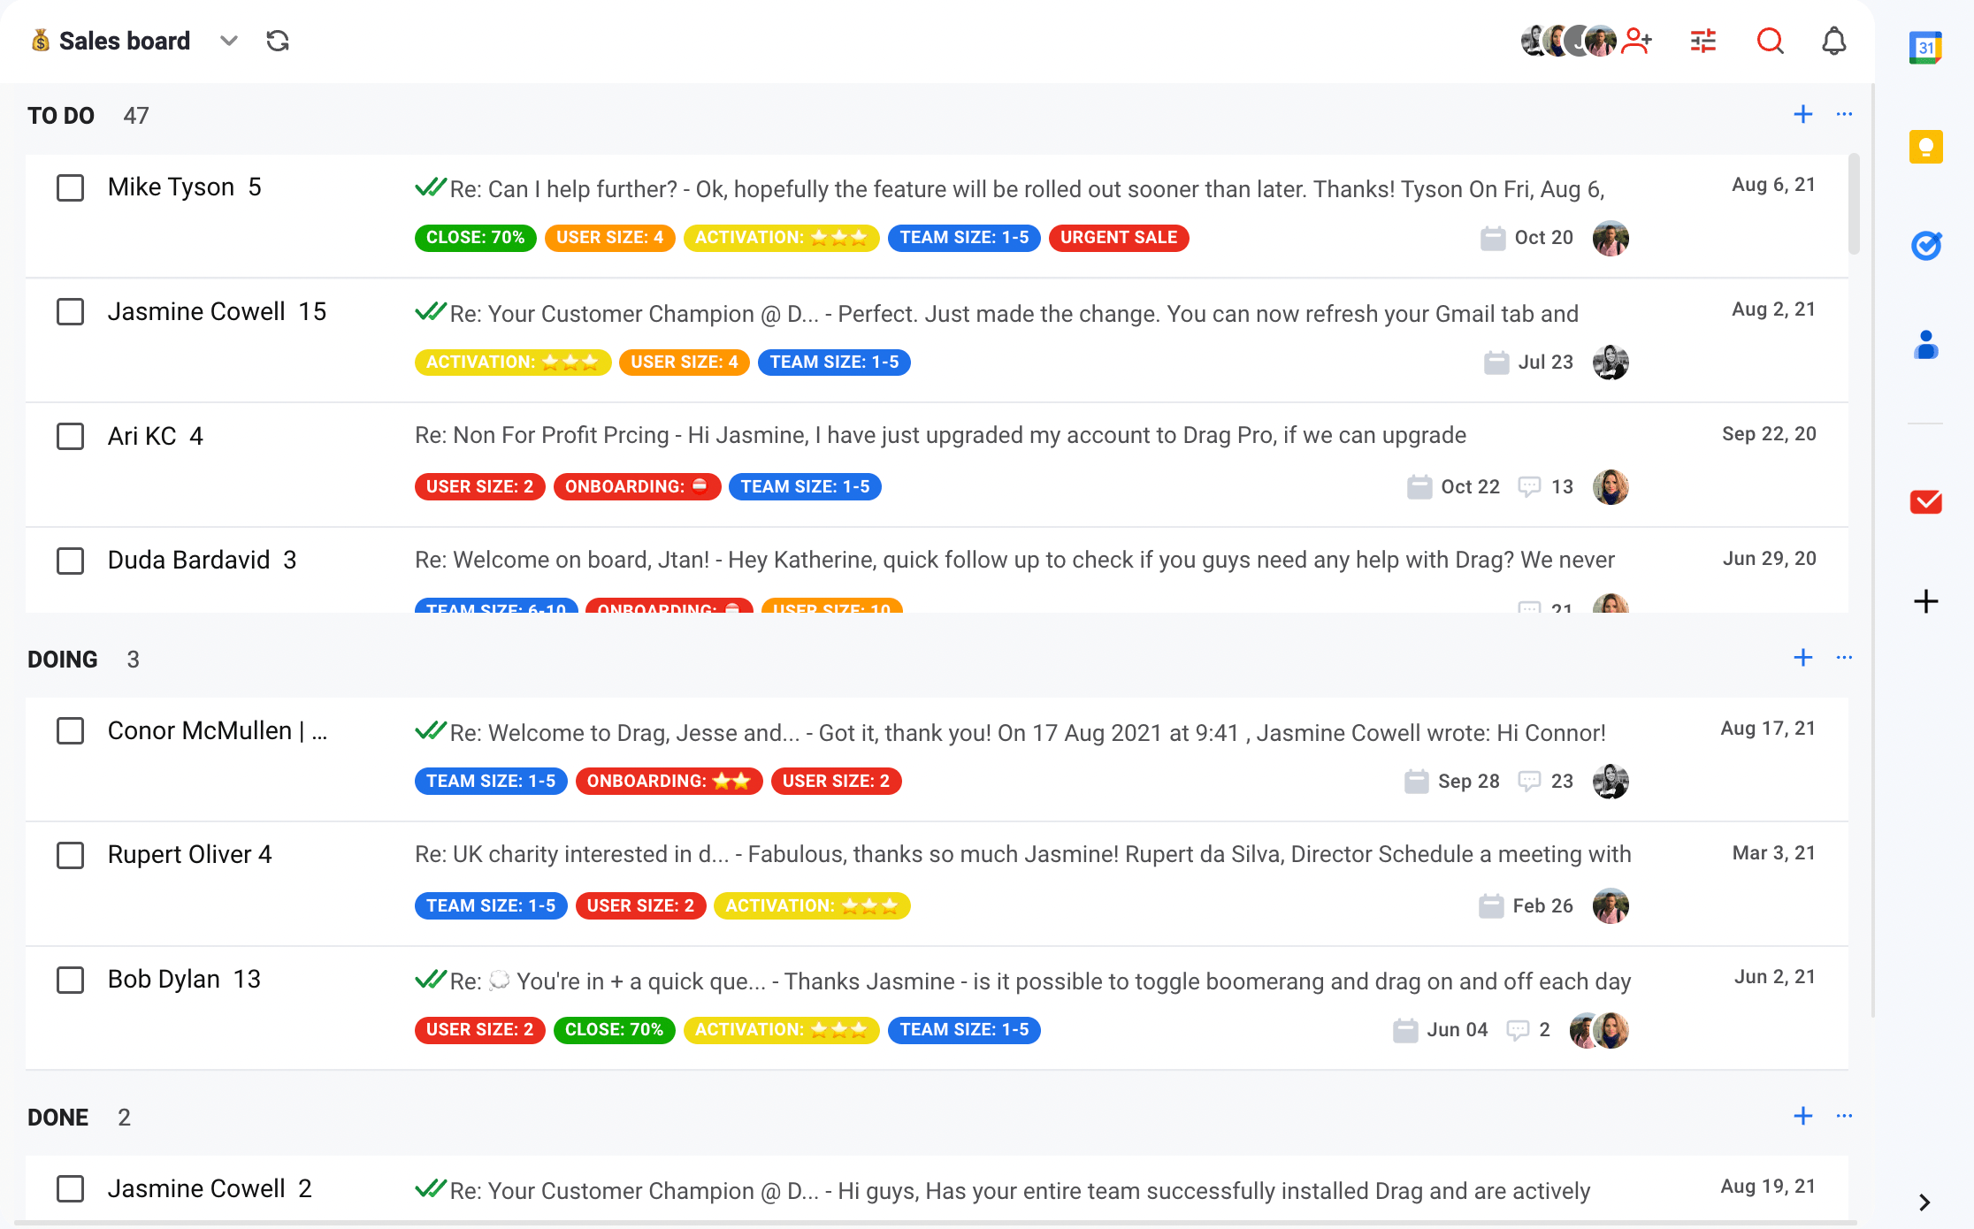Check the Conor McMullen checkbox
Image resolution: width=1974 pixels, height=1229 pixels.
click(x=70, y=731)
